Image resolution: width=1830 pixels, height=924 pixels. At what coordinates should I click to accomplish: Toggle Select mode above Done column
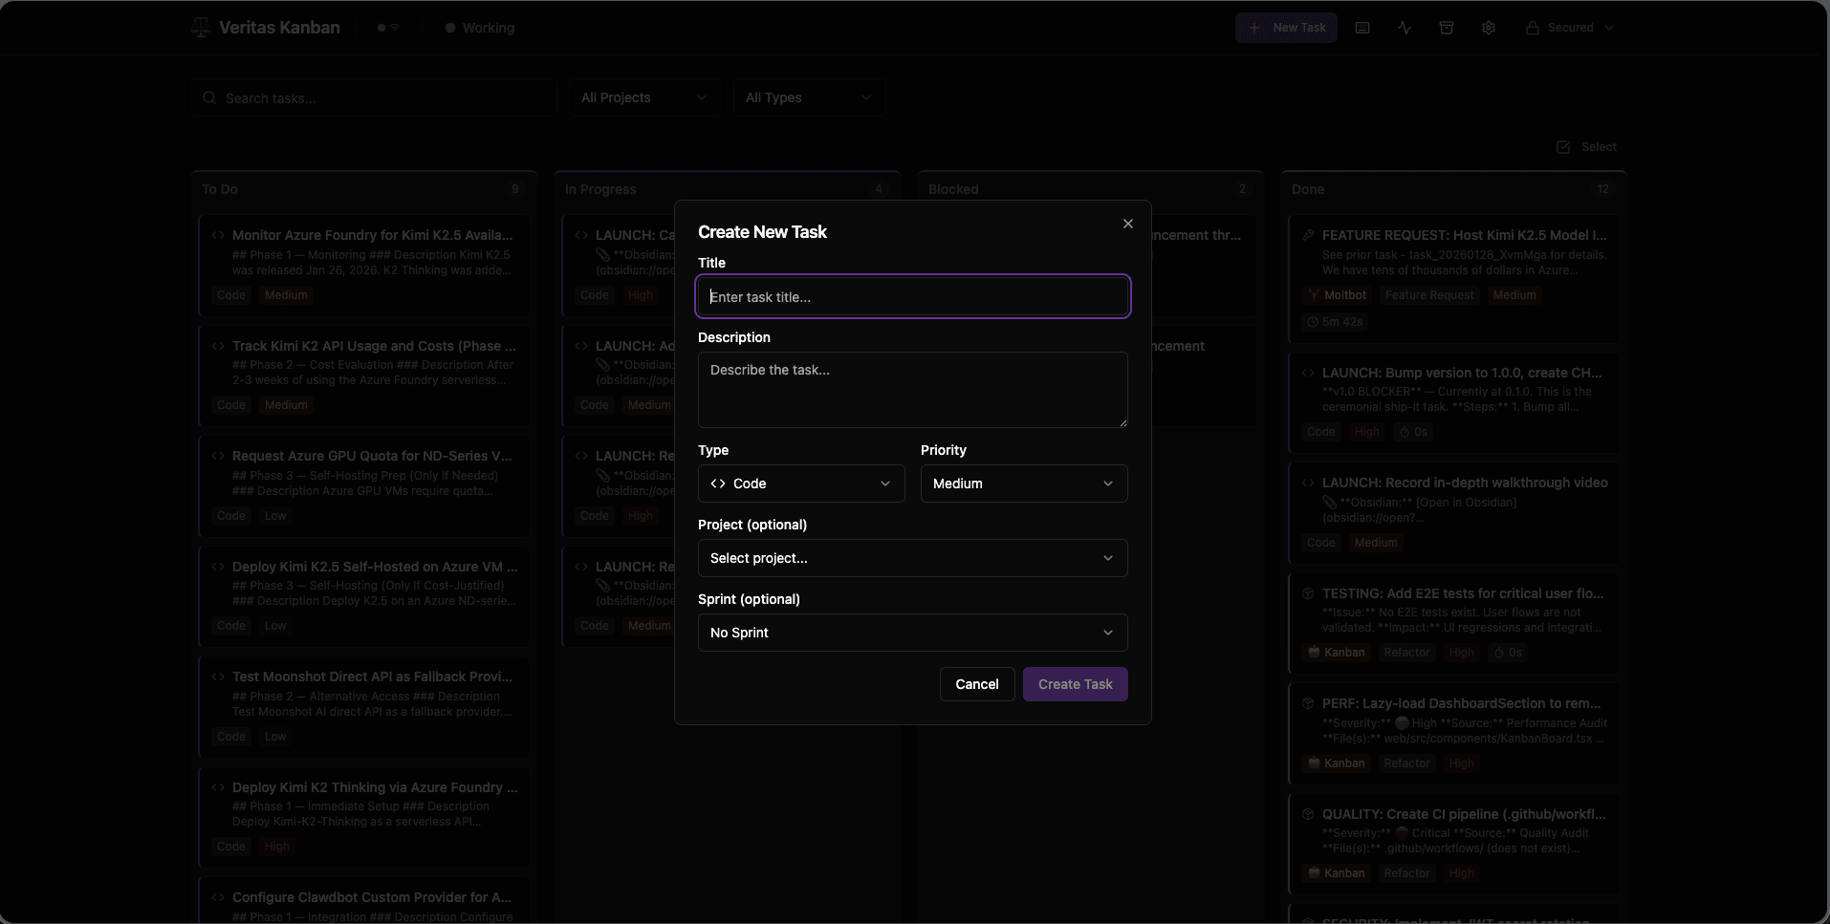1586,147
